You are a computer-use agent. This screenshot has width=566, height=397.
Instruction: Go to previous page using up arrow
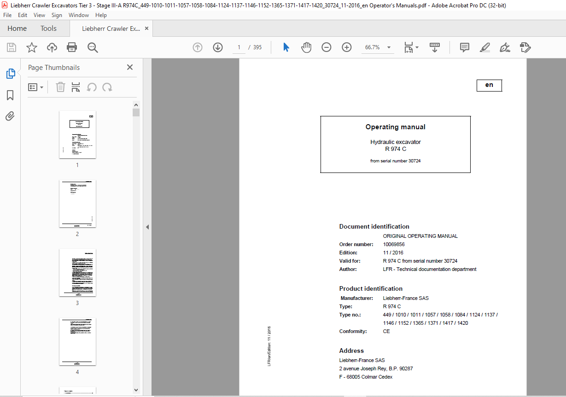[198, 47]
